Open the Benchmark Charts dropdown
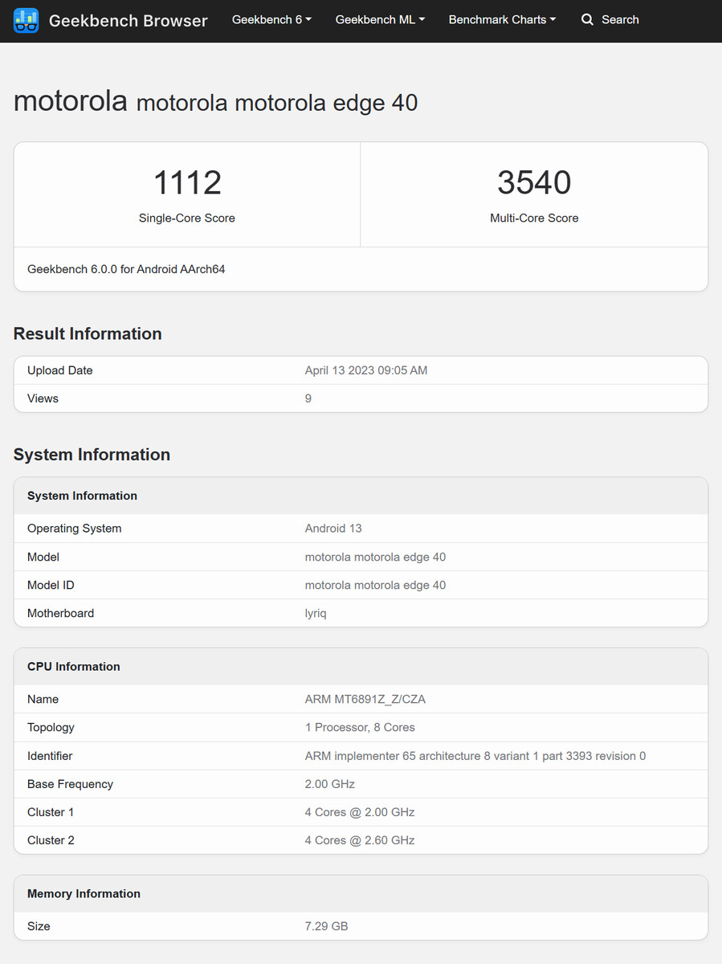 pos(502,19)
